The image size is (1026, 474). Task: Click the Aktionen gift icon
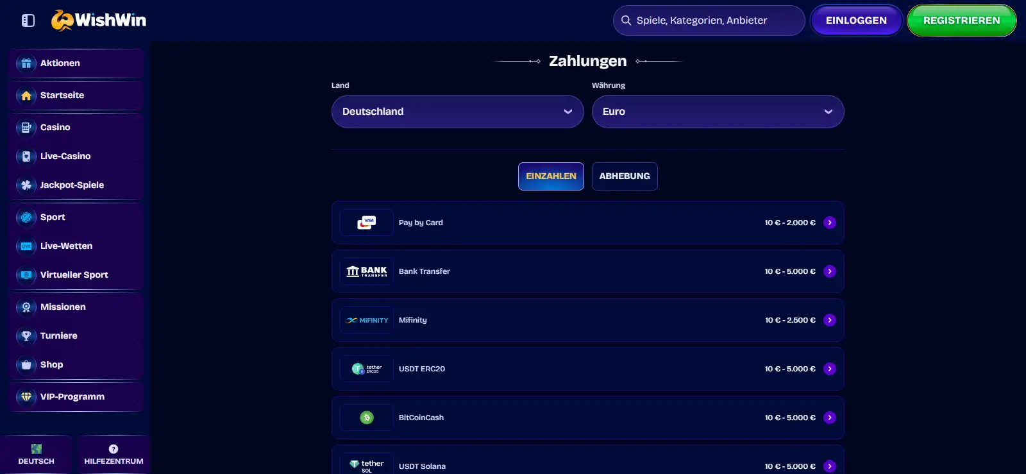point(26,63)
